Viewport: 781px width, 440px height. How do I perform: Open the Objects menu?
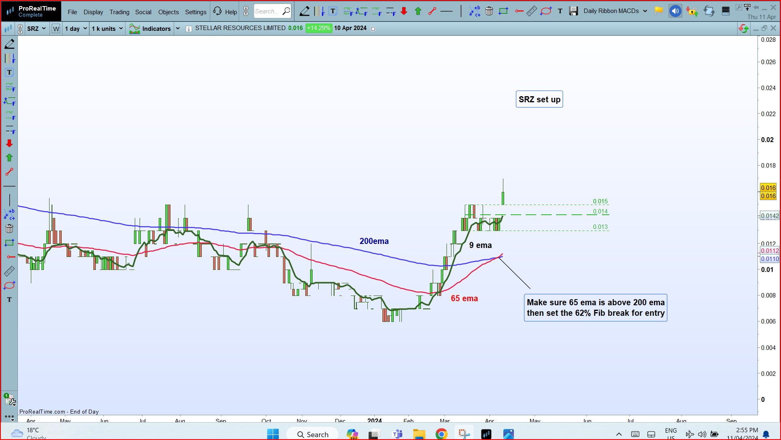click(168, 12)
